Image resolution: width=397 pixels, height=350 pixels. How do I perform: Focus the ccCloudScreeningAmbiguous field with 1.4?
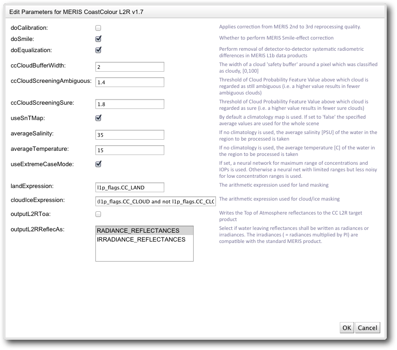tap(130, 82)
